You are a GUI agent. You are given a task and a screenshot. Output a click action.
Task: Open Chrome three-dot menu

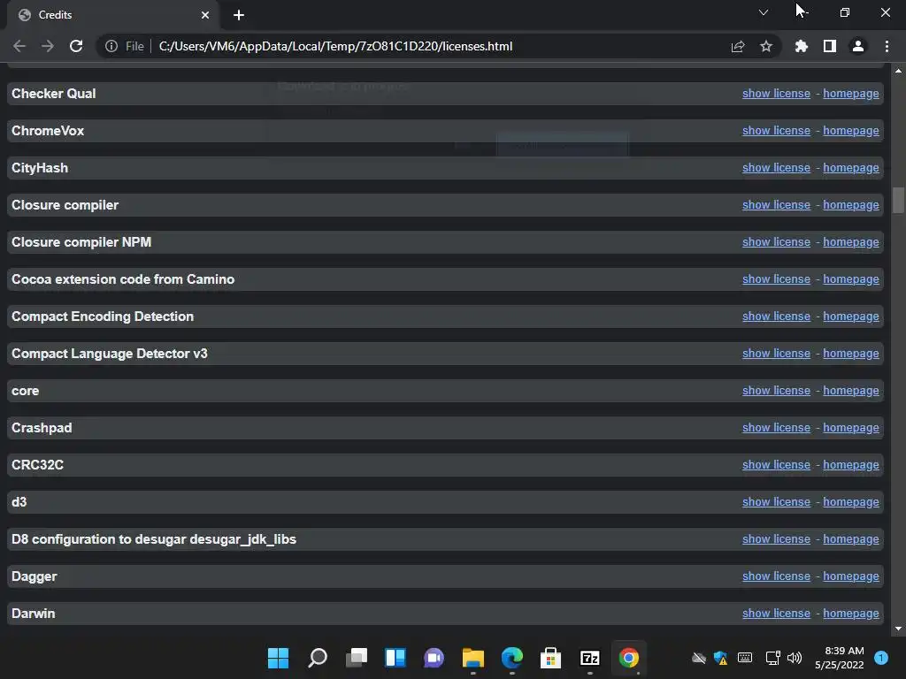[887, 46]
